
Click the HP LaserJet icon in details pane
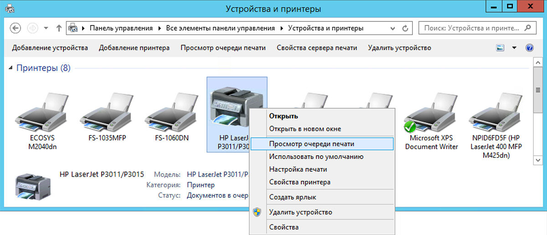[x=33, y=187]
